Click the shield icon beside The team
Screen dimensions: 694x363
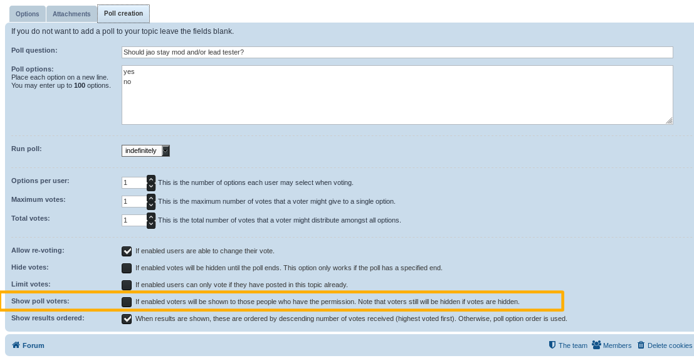point(552,345)
